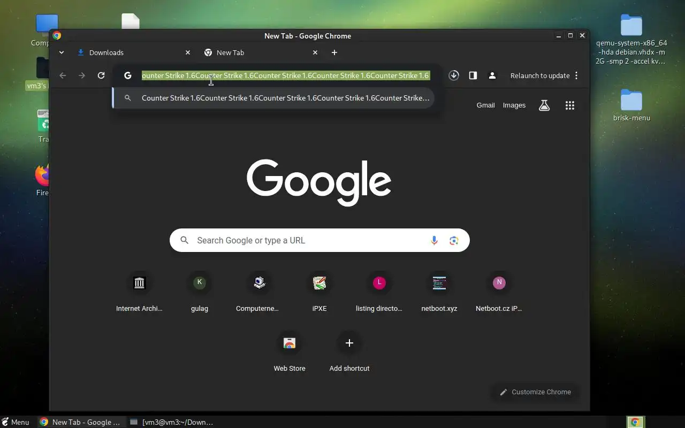
Task: Open the Chrome profile icon
Action: 492,75
